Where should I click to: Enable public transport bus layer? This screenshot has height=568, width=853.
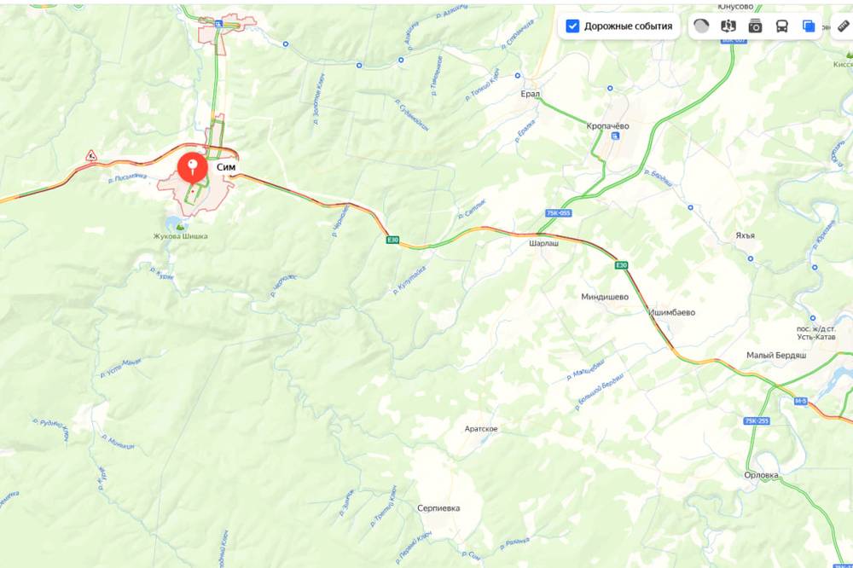tap(781, 26)
